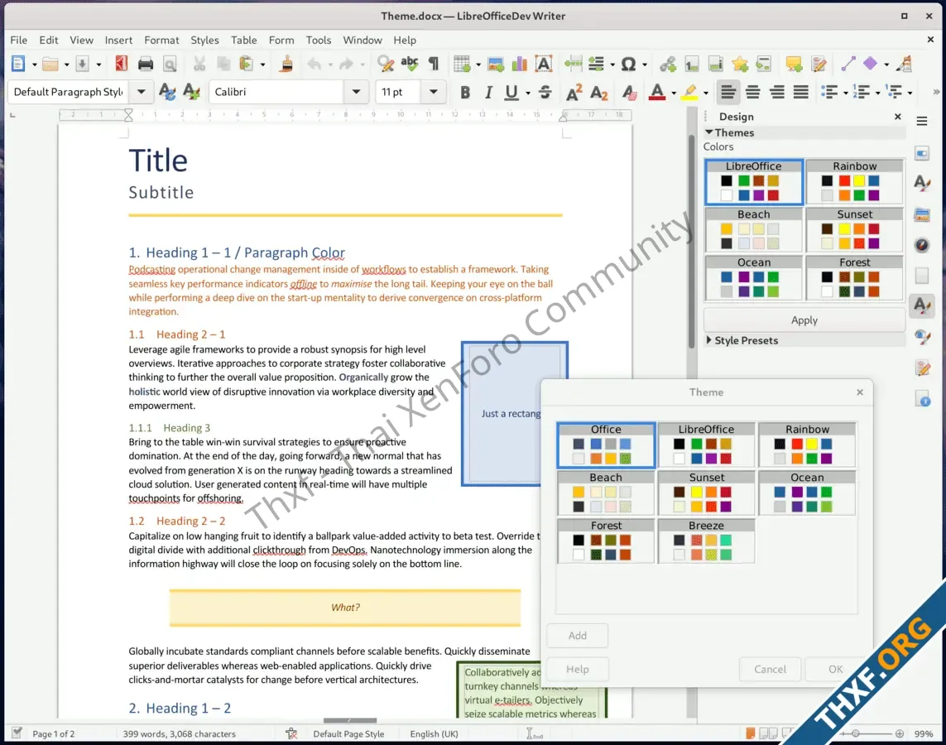Image resolution: width=946 pixels, height=745 pixels.
Task: Click Apply button in Design panel
Action: pos(804,320)
